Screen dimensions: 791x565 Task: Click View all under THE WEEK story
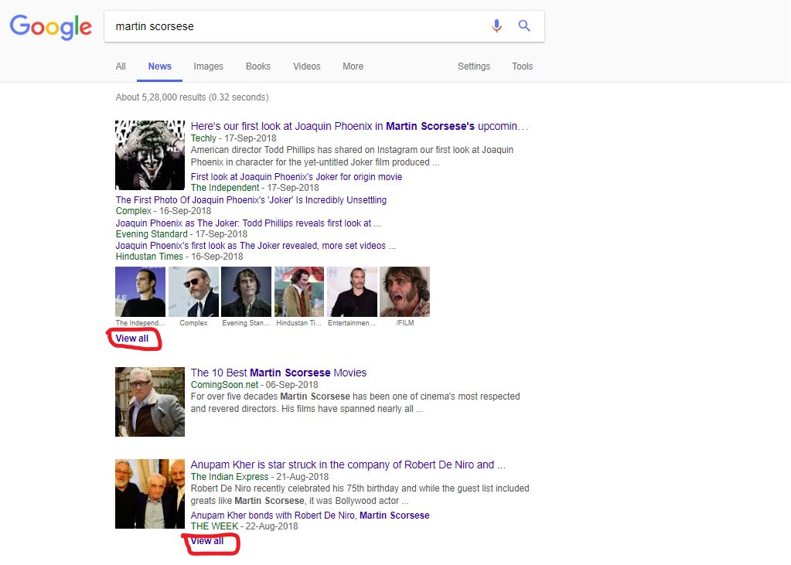click(206, 541)
